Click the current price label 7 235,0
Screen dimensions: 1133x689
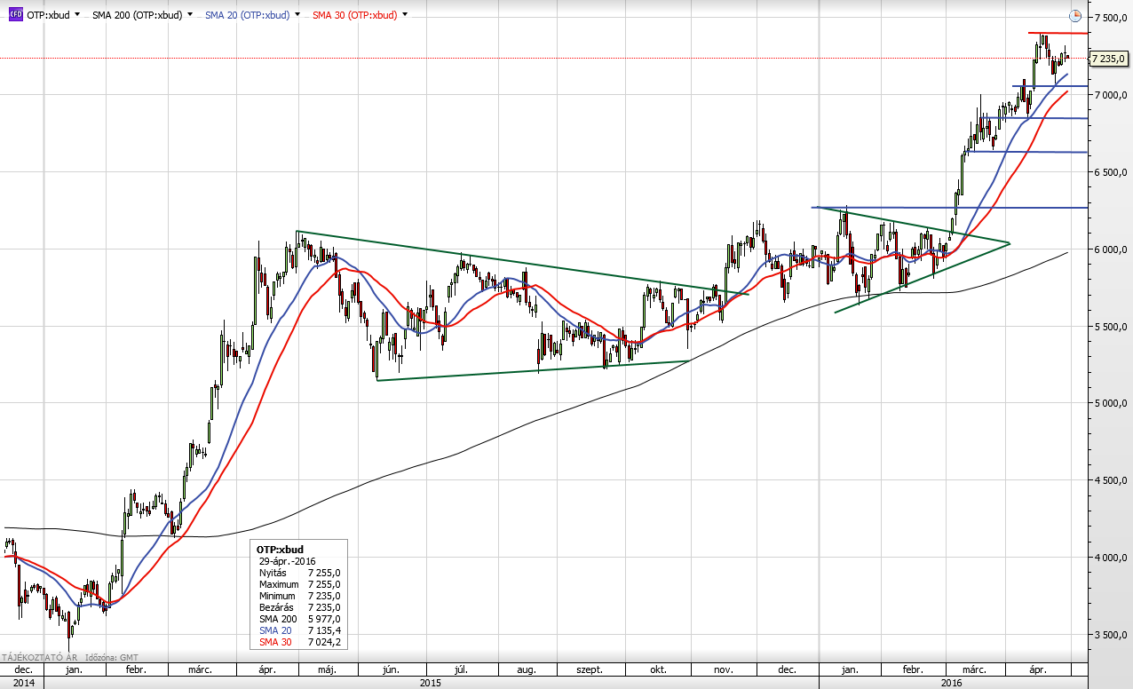tap(1107, 59)
